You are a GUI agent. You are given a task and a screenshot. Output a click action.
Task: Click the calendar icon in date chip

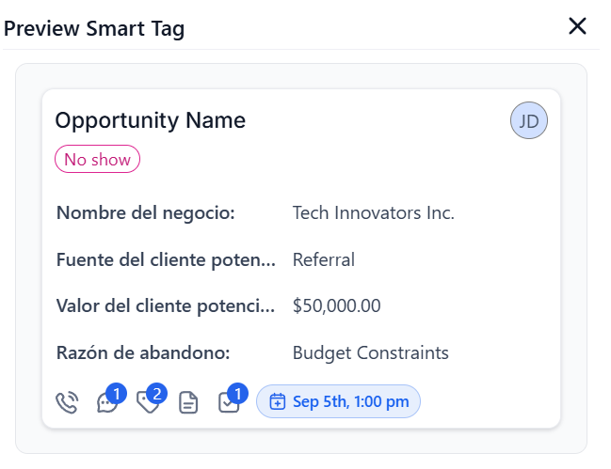tap(278, 402)
